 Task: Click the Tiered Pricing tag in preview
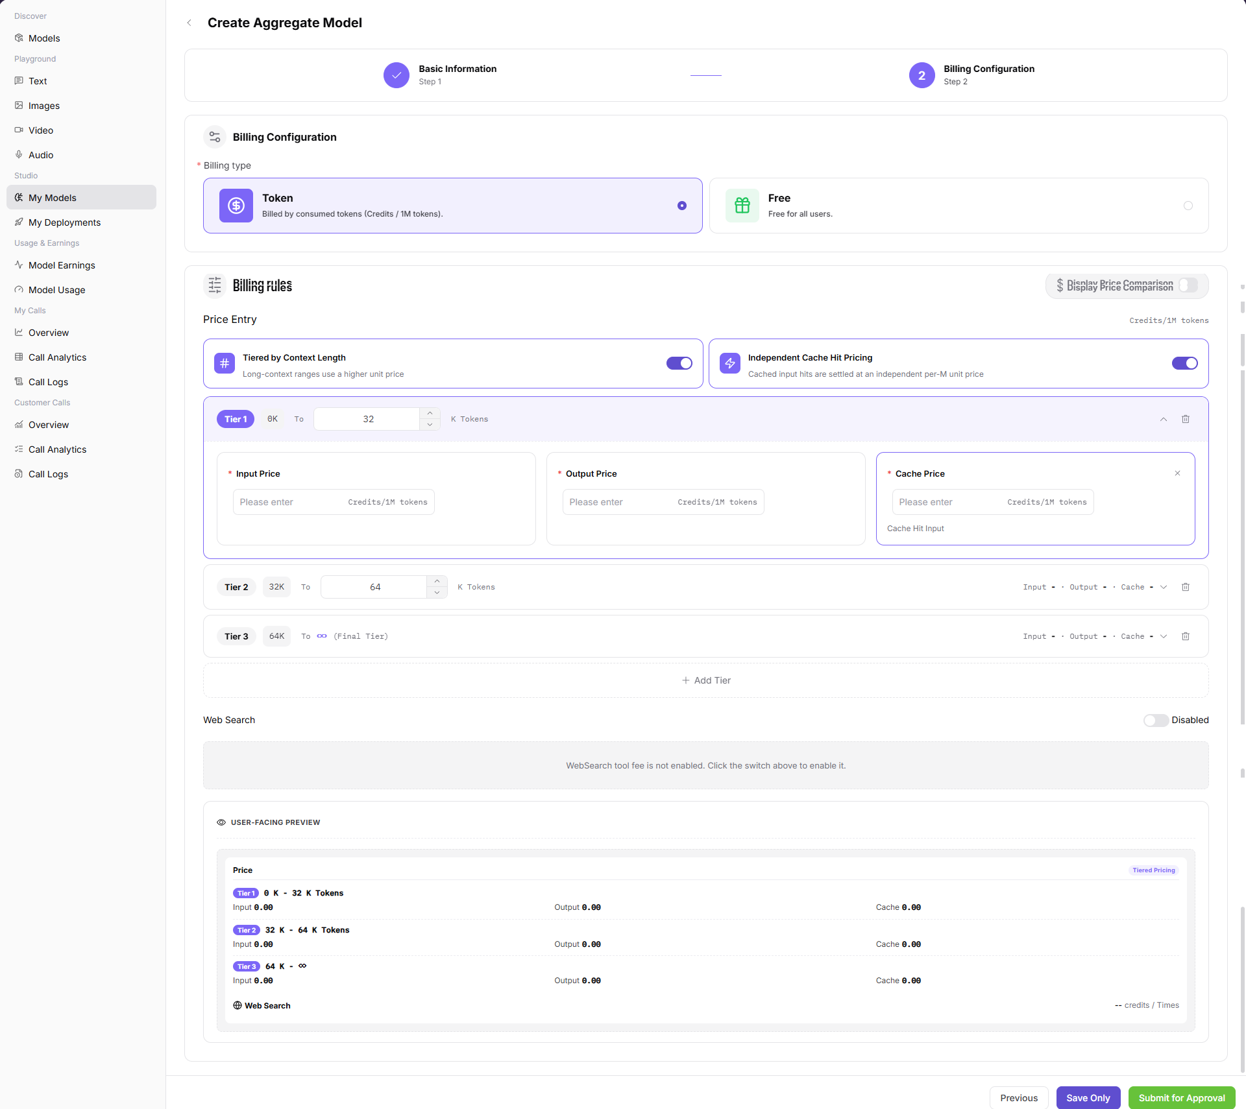[x=1154, y=870]
